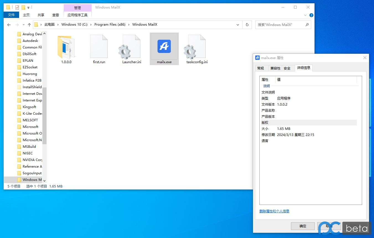Image resolution: width=374 pixels, height=238 pixels.
Task: Switch to the 常规 tab in properties
Action: pos(260,68)
